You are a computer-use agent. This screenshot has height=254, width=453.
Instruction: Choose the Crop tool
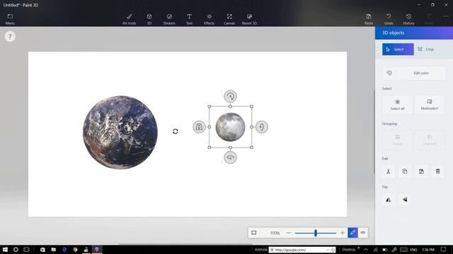pos(426,49)
